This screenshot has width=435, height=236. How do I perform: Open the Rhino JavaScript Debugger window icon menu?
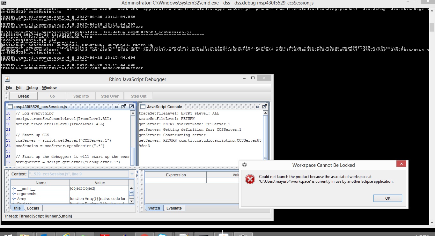(x=8, y=79)
